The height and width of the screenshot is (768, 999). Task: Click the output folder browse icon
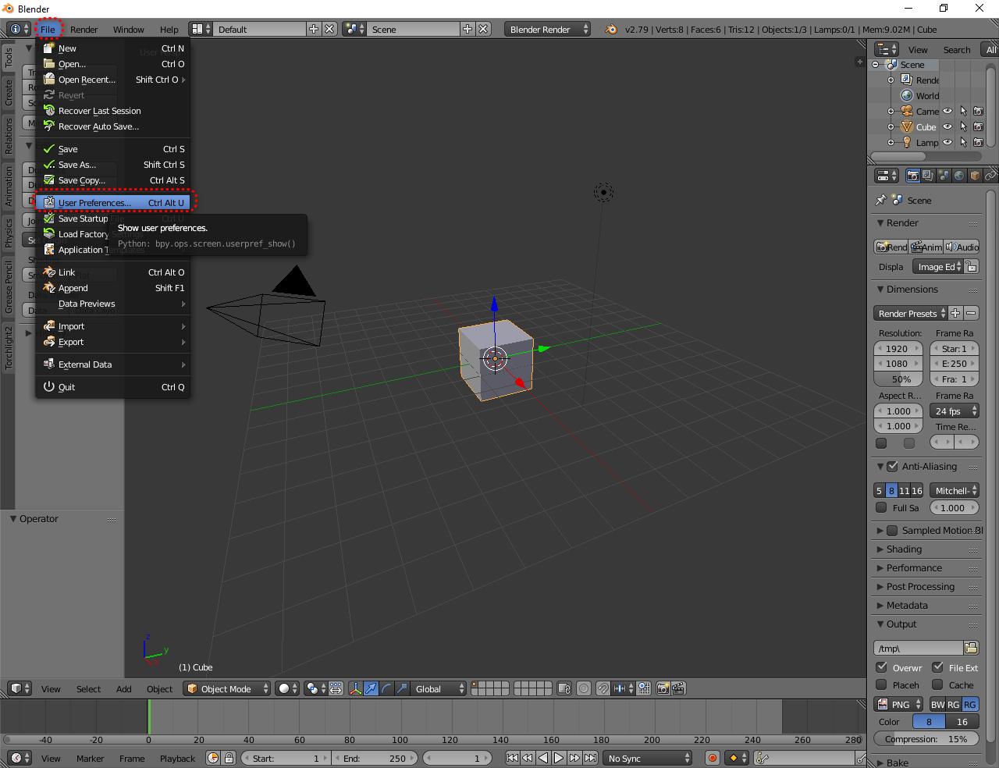(x=971, y=648)
